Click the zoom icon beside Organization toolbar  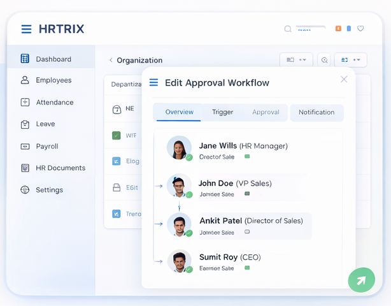324,60
